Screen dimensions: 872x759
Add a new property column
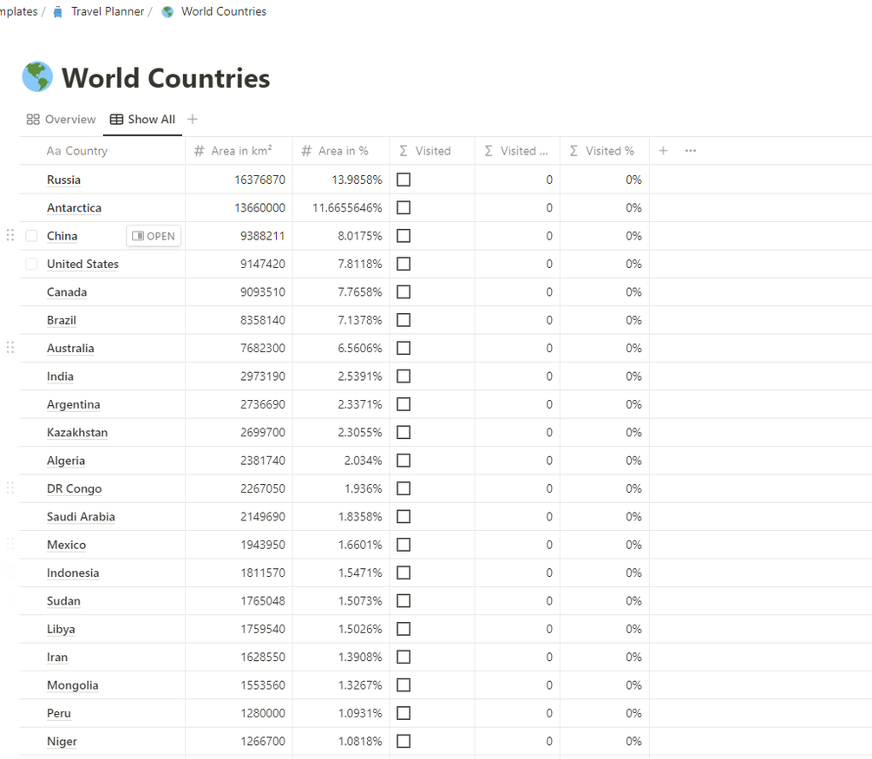tap(663, 151)
